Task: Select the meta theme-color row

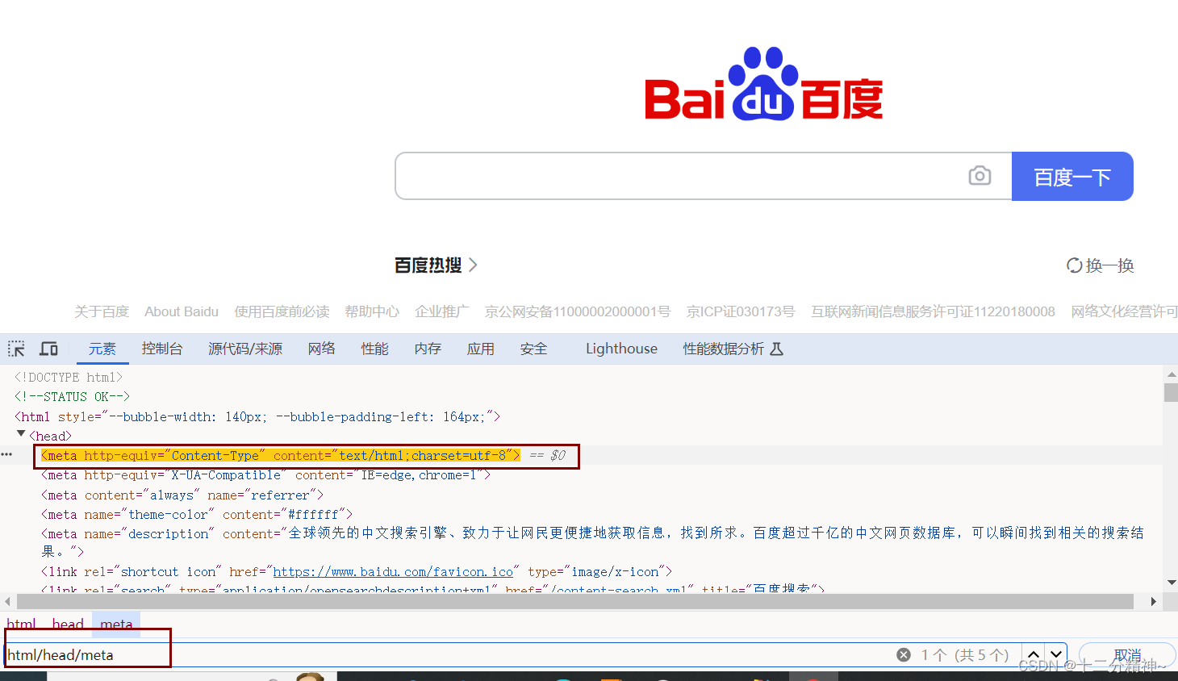Action: tap(197, 514)
